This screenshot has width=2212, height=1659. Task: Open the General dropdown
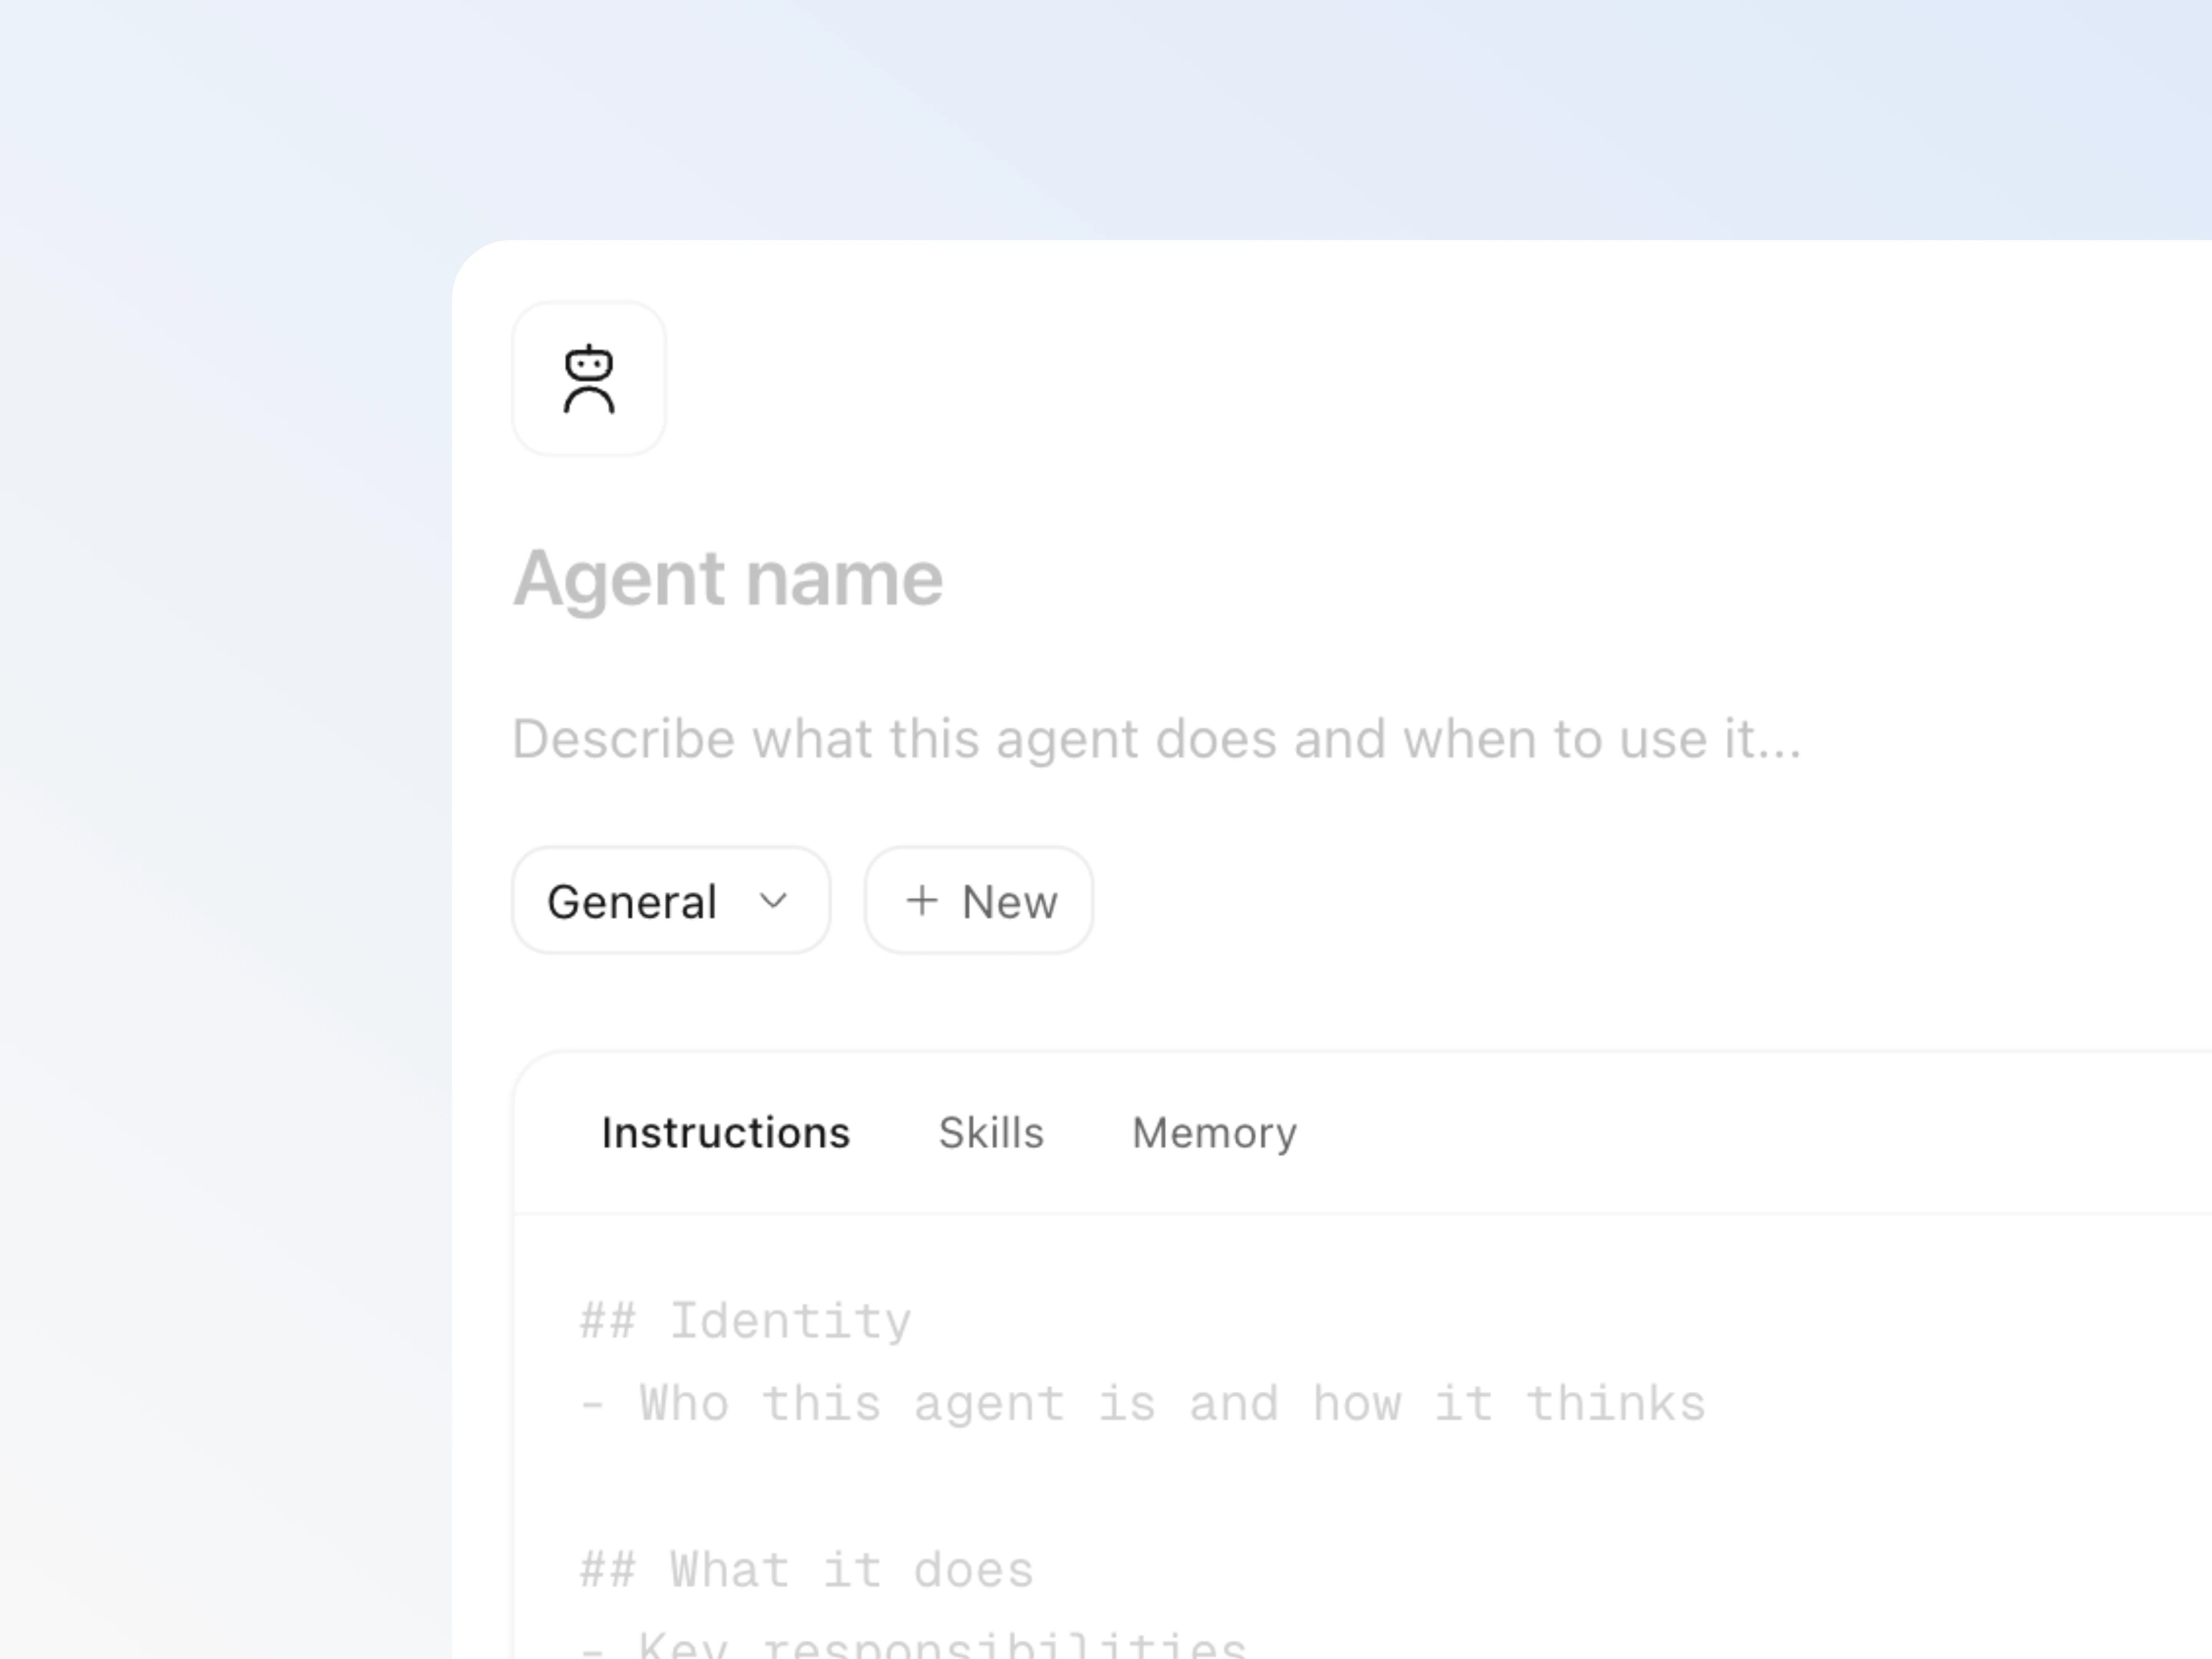(x=671, y=901)
